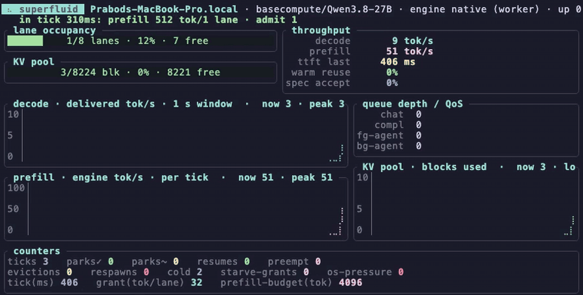This screenshot has height=295, width=583.
Task: Click the decode 9 tok/s value
Action: tap(413, 41)
